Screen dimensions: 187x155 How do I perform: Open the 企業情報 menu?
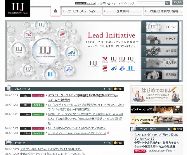[122, 11]
